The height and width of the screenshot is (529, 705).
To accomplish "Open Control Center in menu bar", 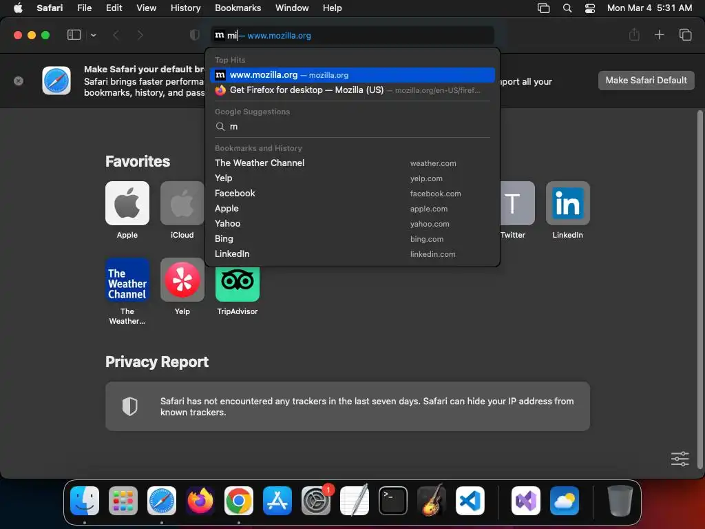I will point(590,8).
